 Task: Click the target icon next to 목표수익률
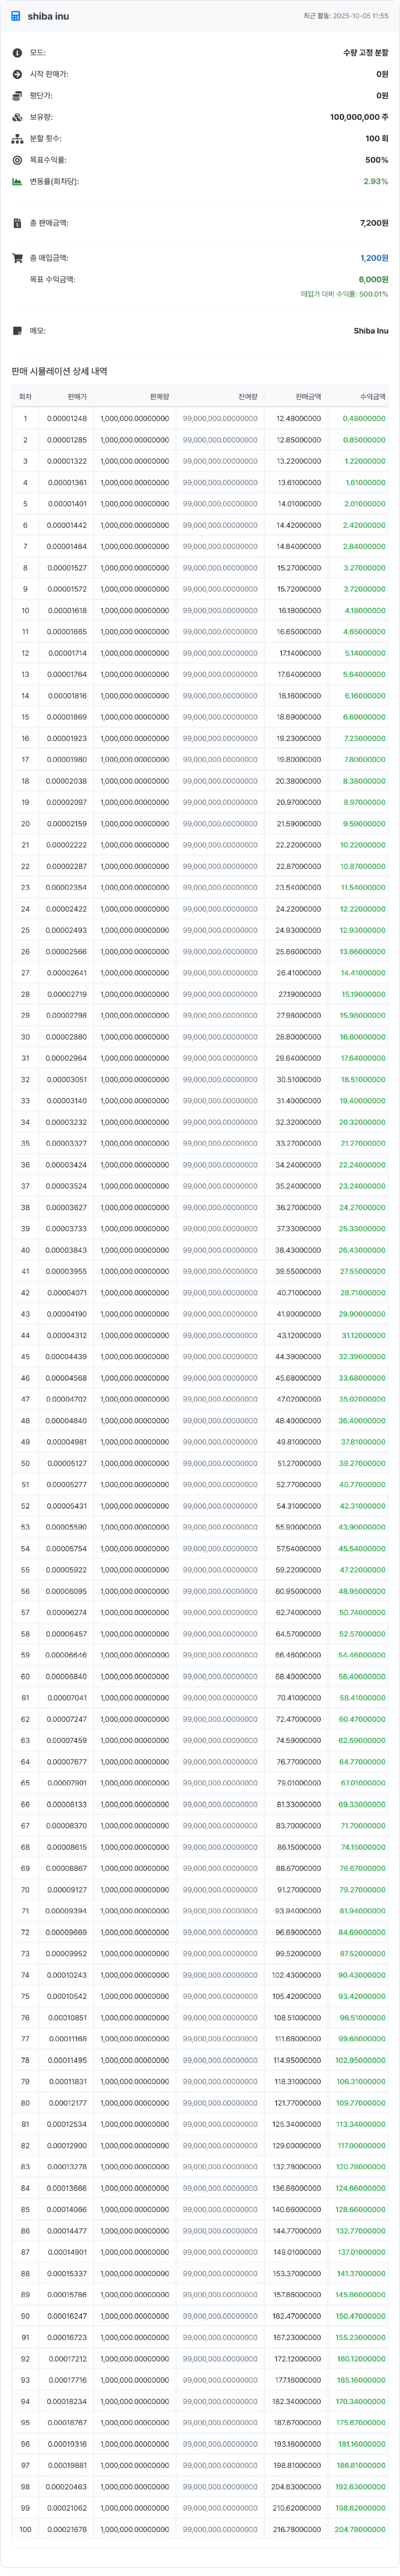click(x=17, y=160)
